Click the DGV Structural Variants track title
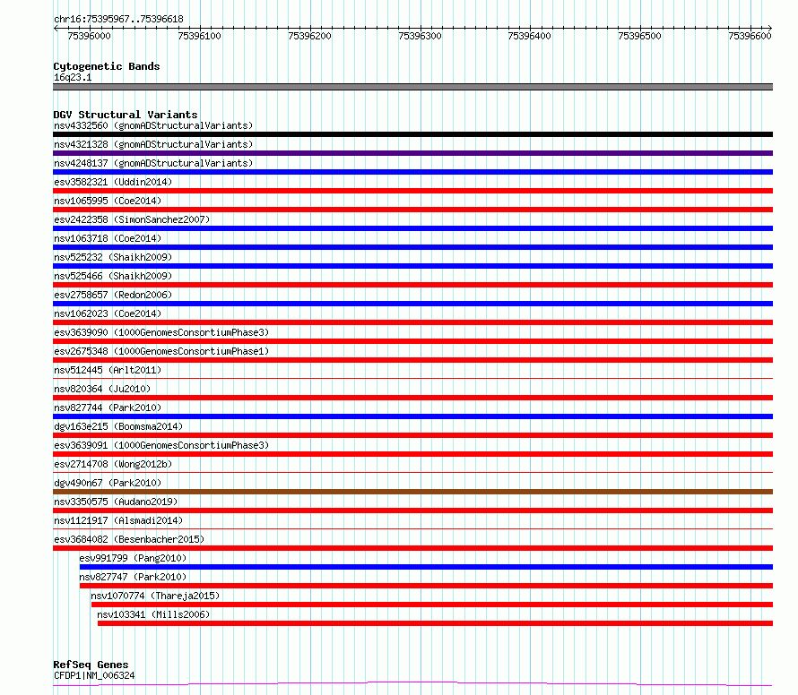 (126, 115)
